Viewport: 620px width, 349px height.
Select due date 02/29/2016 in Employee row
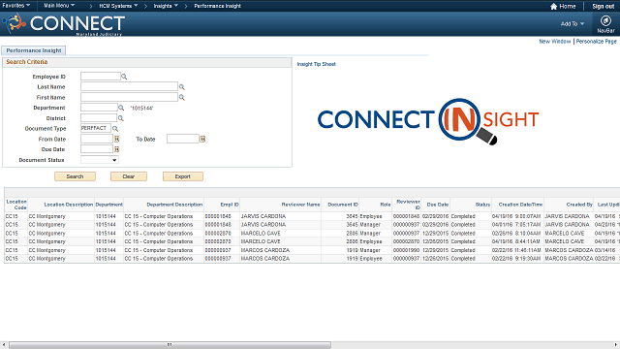tap(435, 216)
